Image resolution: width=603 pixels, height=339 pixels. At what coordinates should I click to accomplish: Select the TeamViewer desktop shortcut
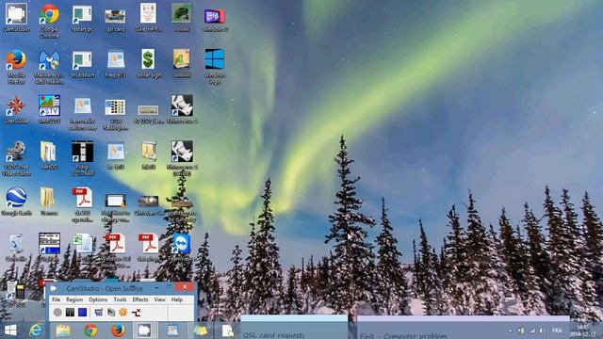coord(182,247)
